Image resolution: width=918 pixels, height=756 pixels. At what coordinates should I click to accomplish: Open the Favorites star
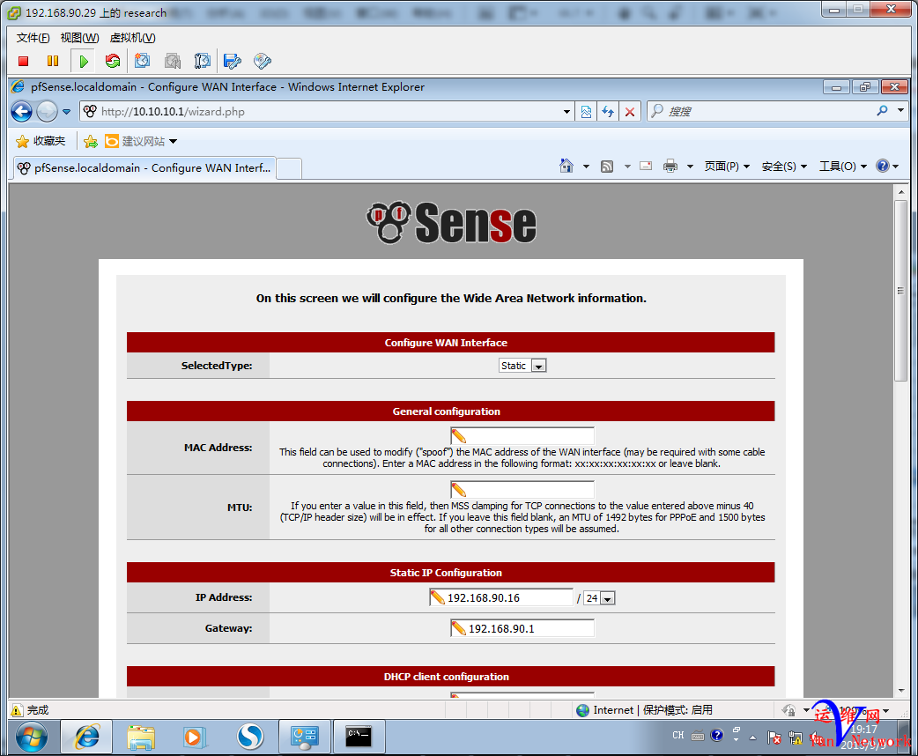pos(22,141)
